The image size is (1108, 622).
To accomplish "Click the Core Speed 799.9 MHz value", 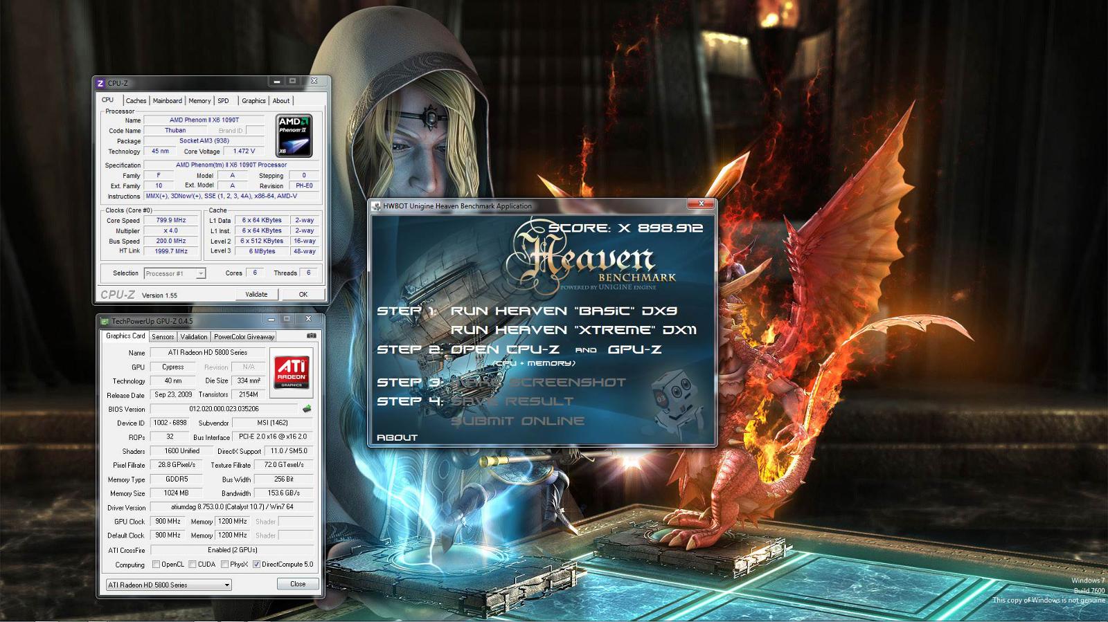I will pos(170,220).
